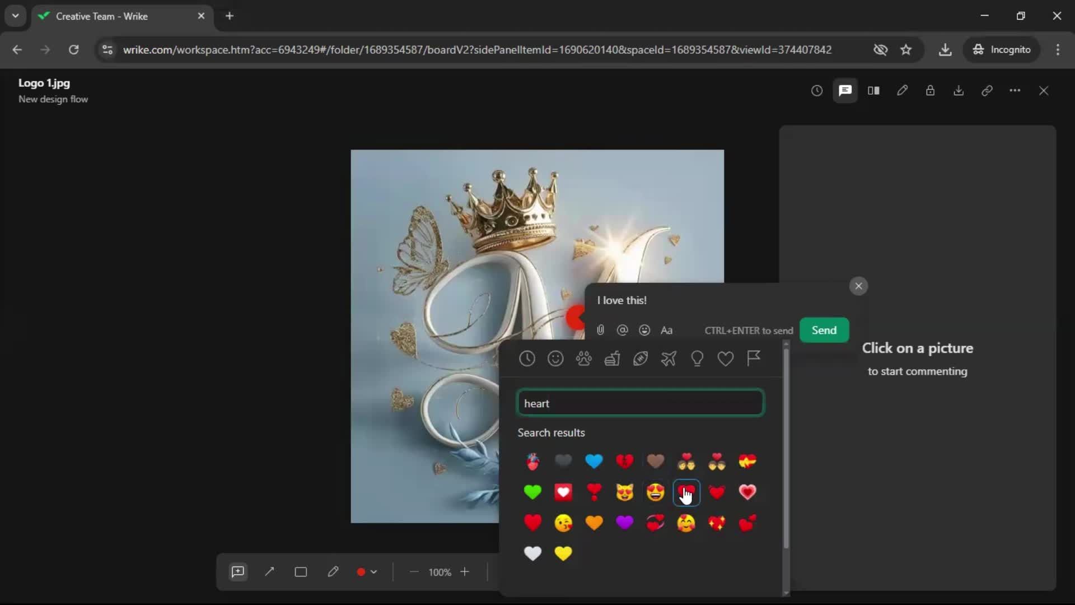Open the sports football emoji category
This screenshot has width=1075, height=605.
[x=641, y=359]
